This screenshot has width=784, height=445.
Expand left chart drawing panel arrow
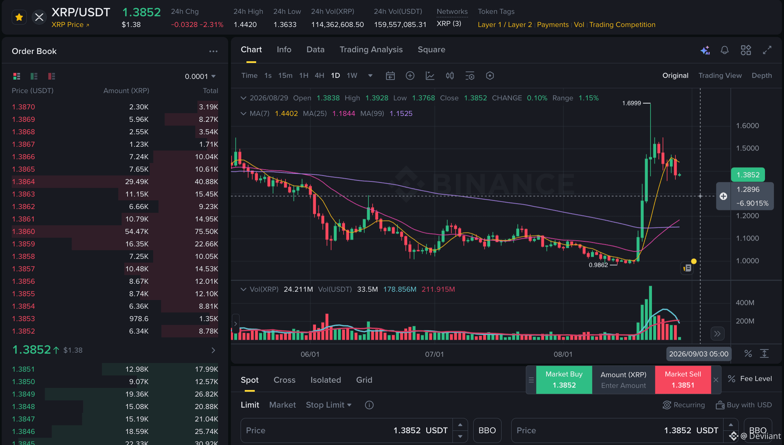(235, 324)
